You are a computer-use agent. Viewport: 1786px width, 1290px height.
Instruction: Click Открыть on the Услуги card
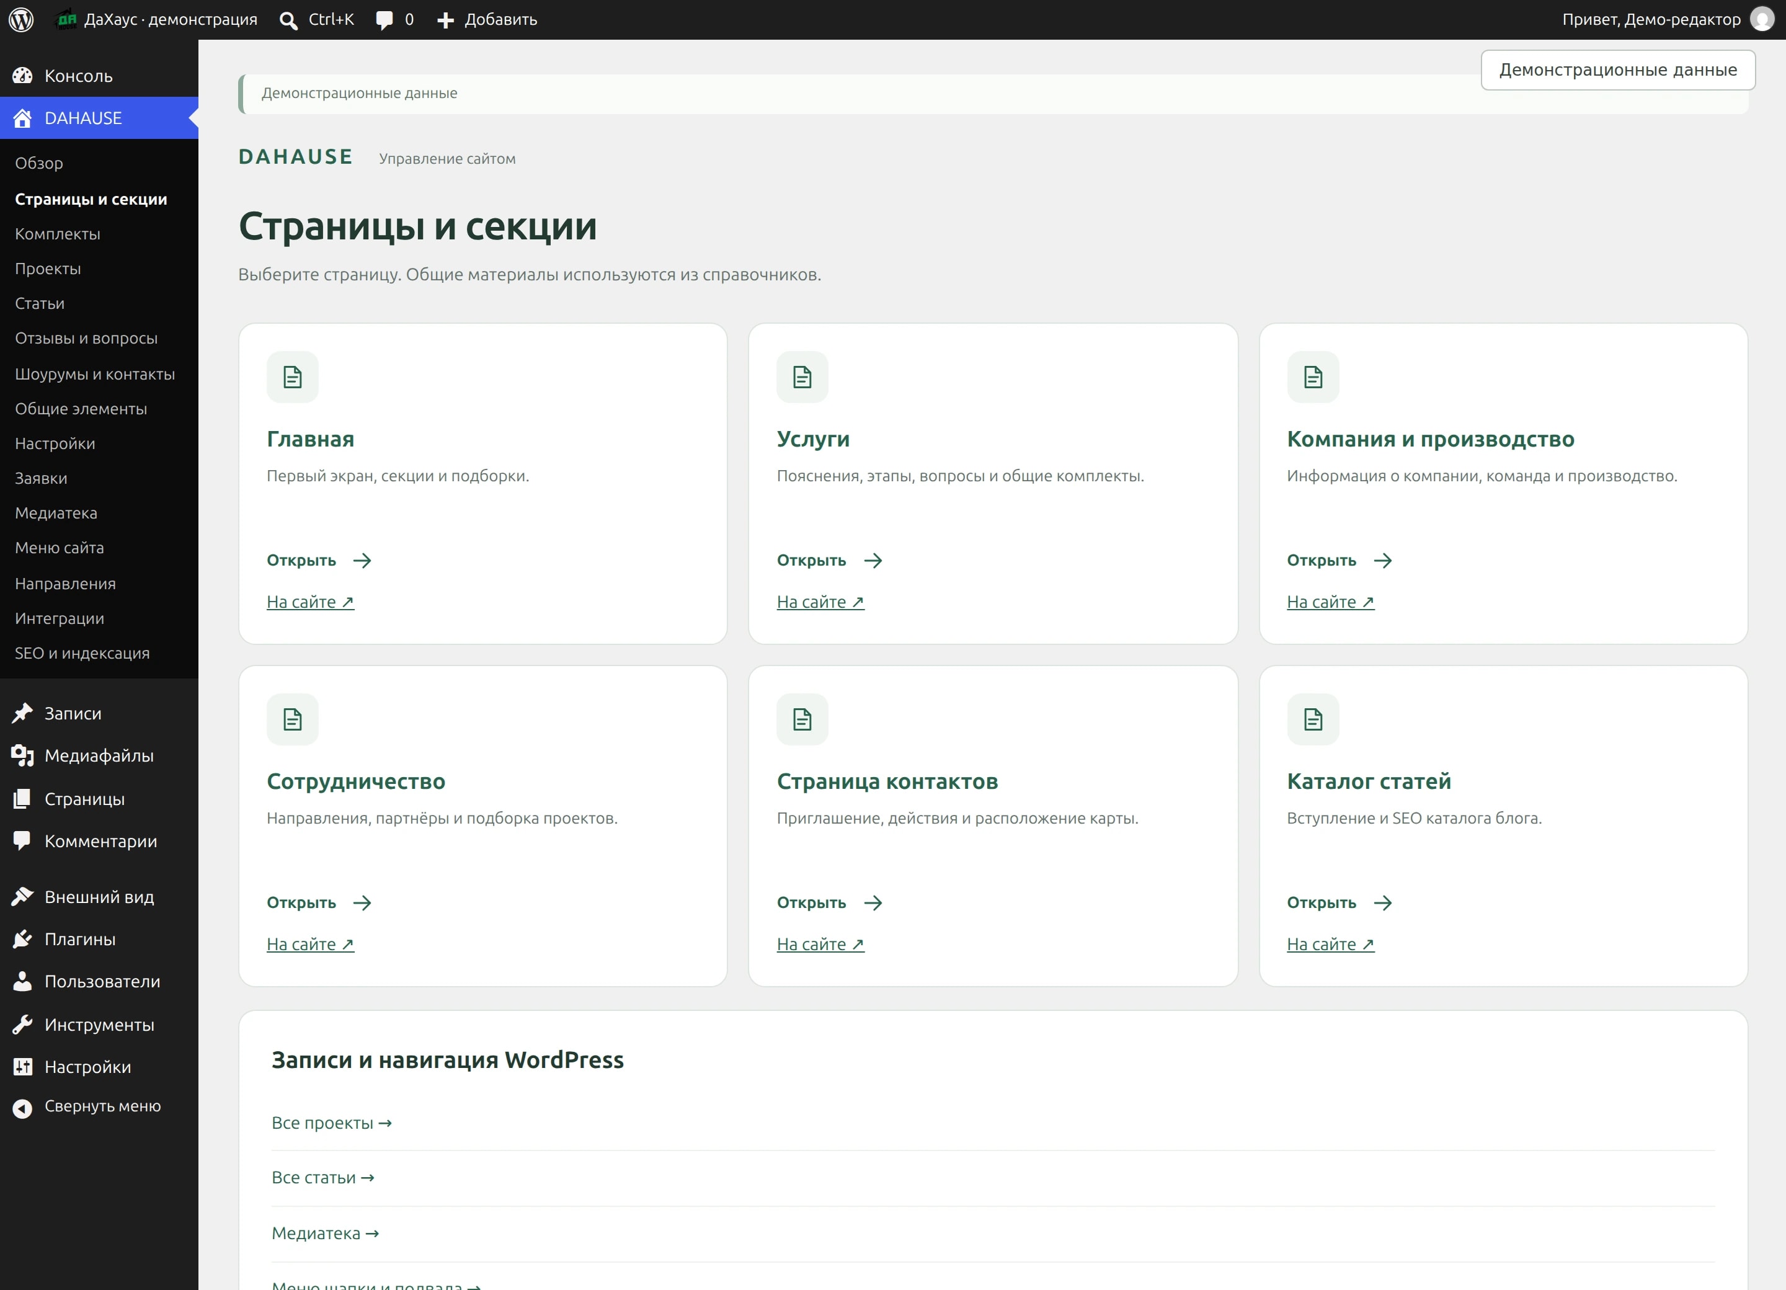tap(829, 561)
